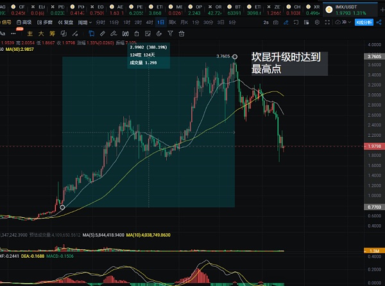The width and height of the screenshot is (385, 286).
Task: Open K线分析 analysis button
Action: pyautogui.click(x=364, y=22)
